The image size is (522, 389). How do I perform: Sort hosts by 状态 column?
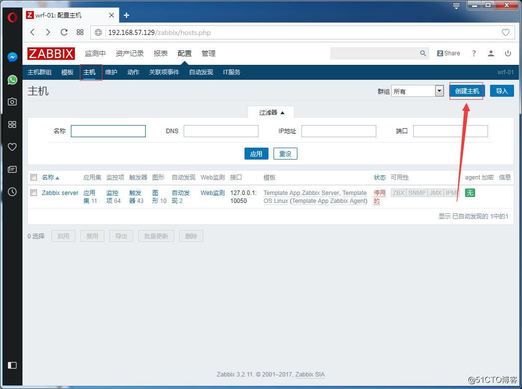point(379,178)
